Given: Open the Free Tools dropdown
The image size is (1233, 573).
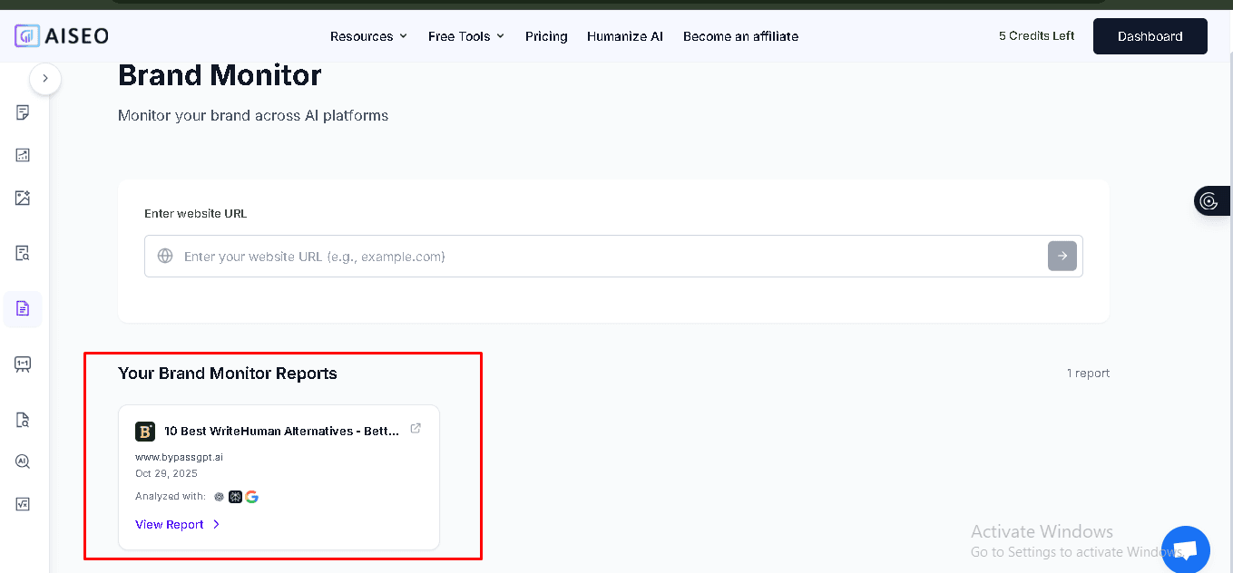Looking at the screenshot, I should pos(465,36).
